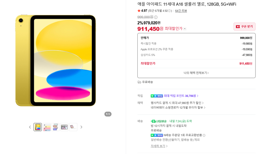Click the info icon beside 999,000원 strikethrough price

point(156,17)
